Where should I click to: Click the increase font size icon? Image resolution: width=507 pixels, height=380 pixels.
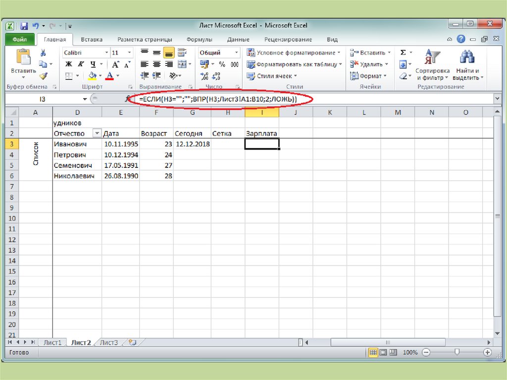coord(115,64)
